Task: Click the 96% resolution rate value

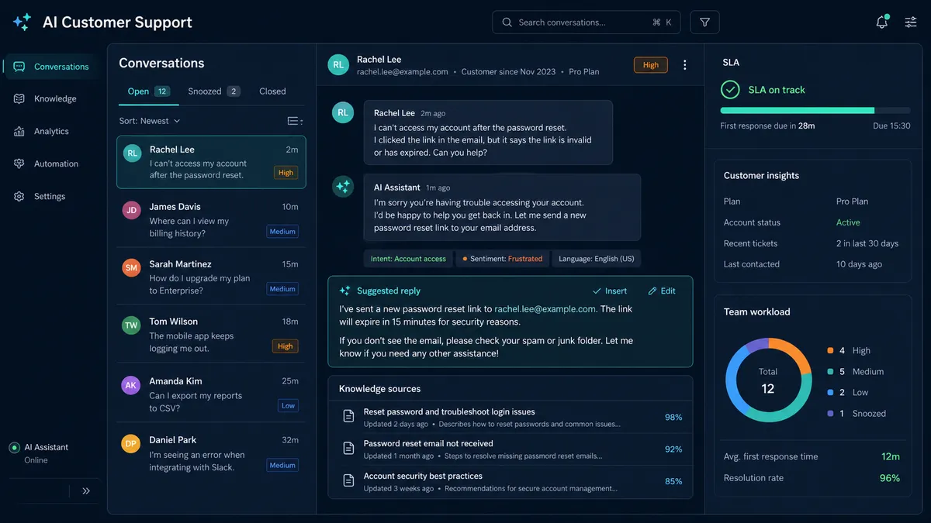Action: (890, 478)
